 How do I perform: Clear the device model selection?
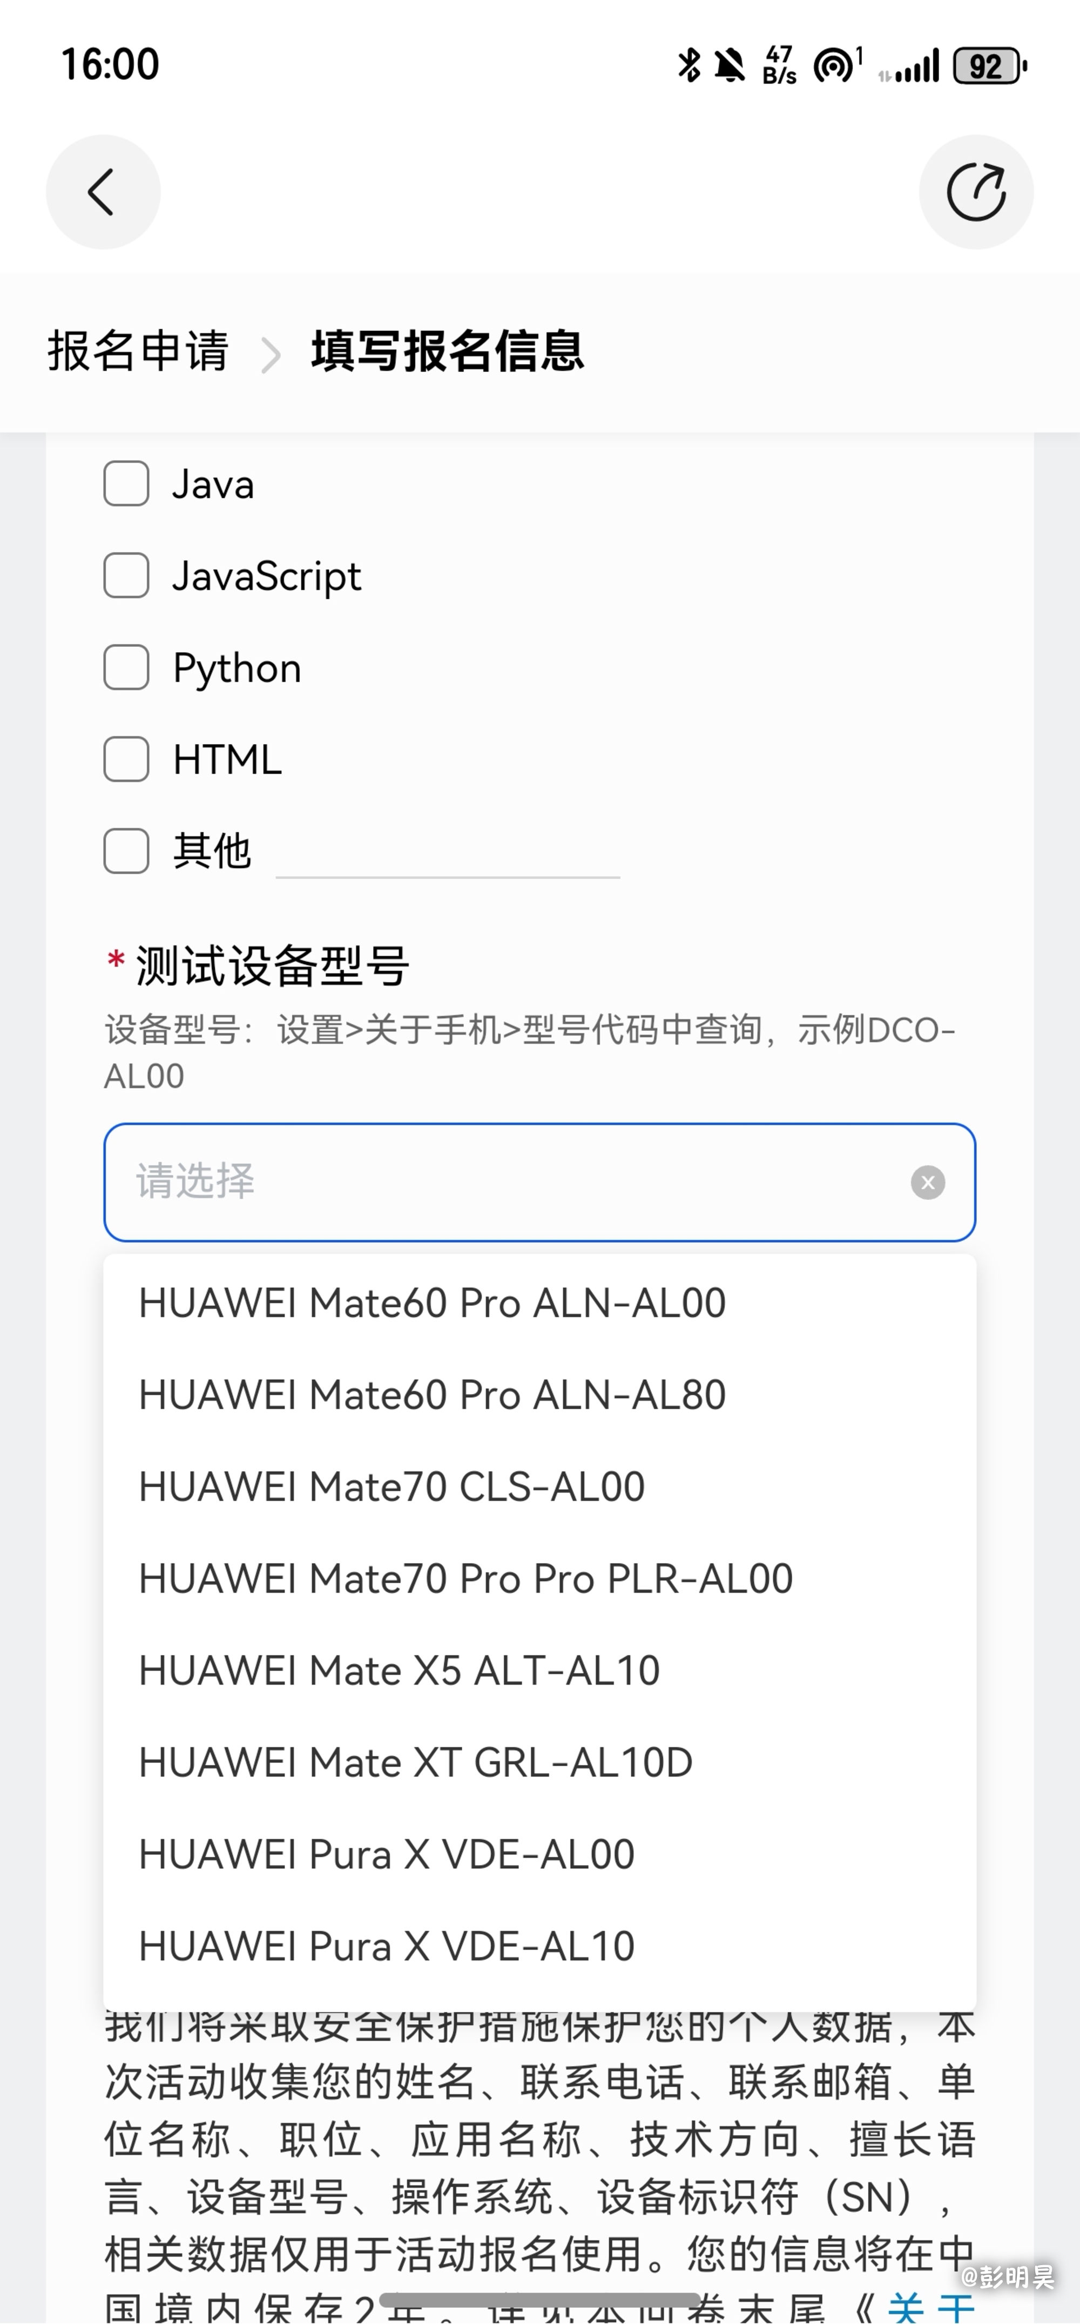(928, 1182)
